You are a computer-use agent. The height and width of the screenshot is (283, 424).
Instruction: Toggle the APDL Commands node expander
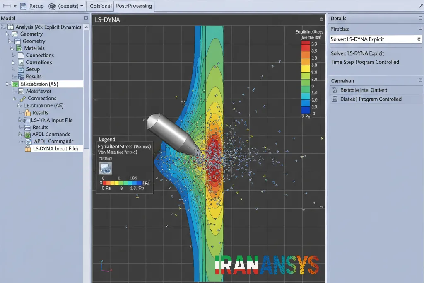pos(20,134)
